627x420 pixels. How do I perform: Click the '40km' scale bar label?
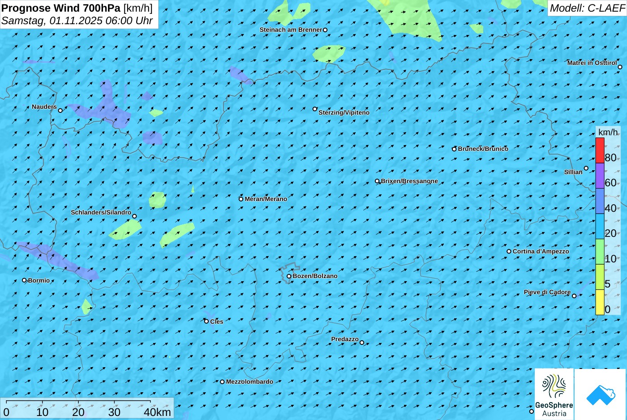pyautogui.click(x=157, y=412)
